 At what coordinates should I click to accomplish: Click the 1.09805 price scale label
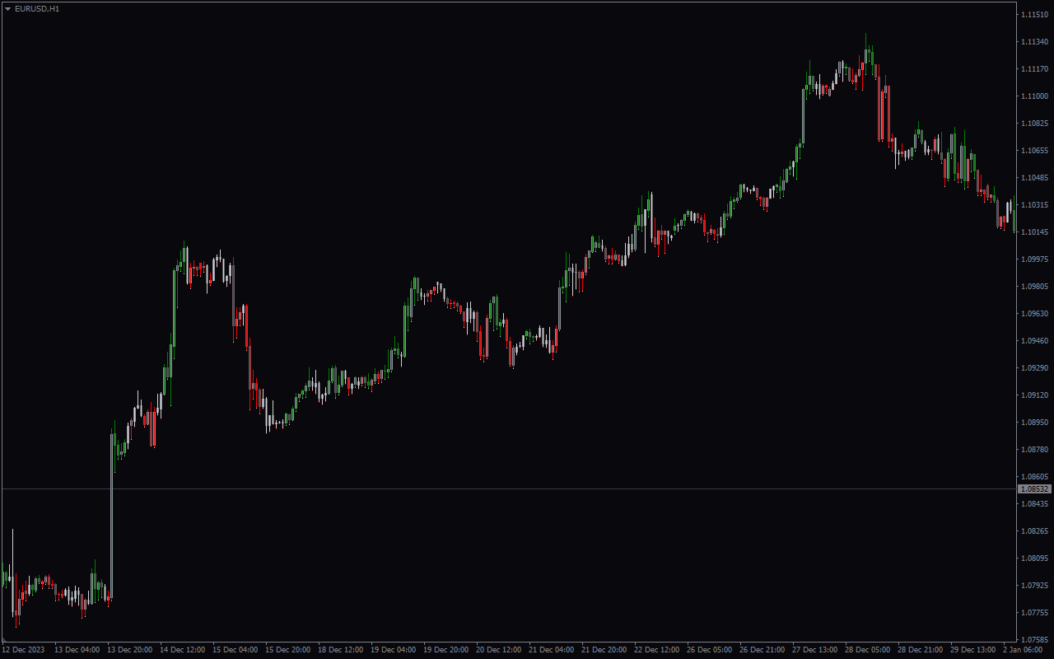1035,286
